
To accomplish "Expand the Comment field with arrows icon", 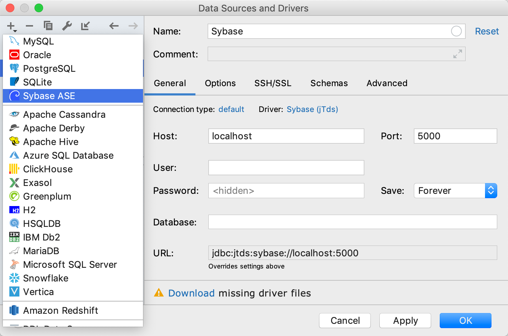I will click(x=458, y=54).
